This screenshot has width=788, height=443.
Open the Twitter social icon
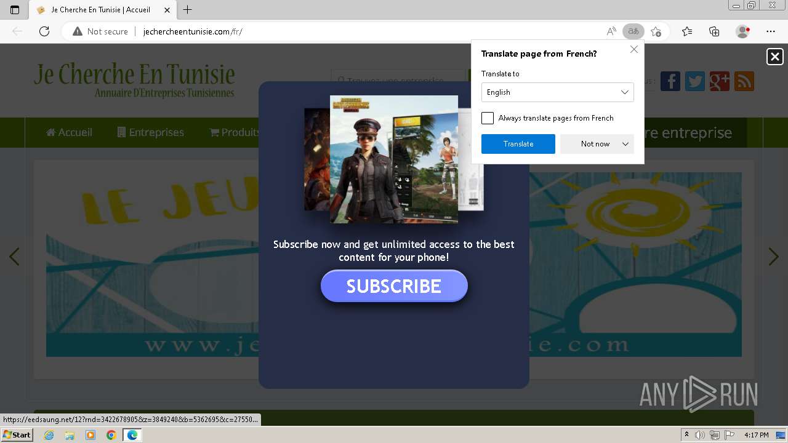695,81
